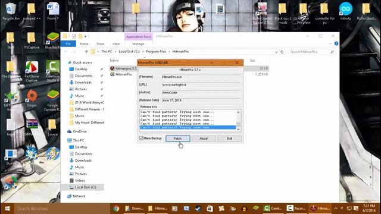The height and width of the screenshot is (214, 381).
Task: Open the Share ribbon tab
Action: point(100,43)
